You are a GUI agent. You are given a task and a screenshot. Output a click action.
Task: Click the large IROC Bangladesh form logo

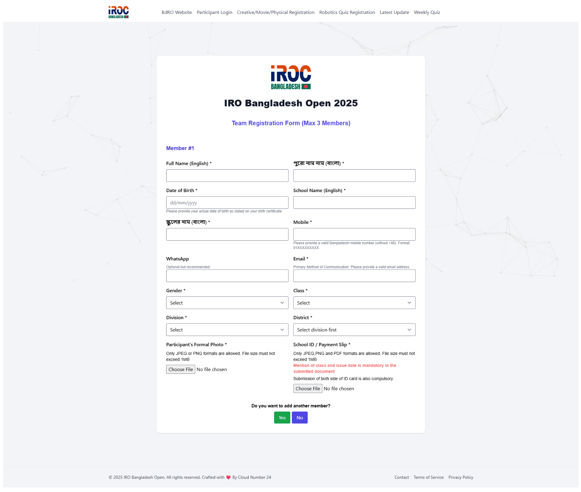click(291, 77)
